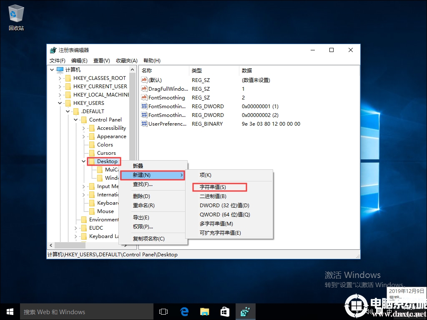Choose 查找(F)... in the context menu

coord(153,184)
